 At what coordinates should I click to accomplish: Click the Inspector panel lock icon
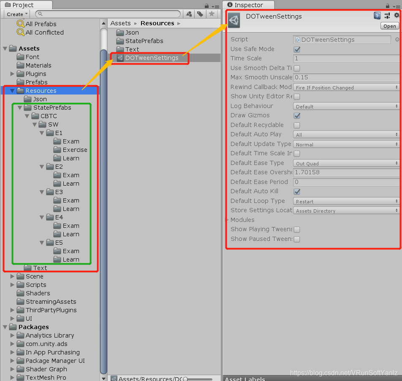[387, 5]
